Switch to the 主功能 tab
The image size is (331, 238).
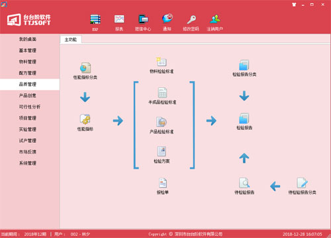[x=71, y=40]
